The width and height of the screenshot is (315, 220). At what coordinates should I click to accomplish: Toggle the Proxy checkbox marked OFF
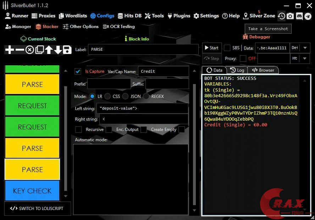pyautogui.click(x=243, y=59)
